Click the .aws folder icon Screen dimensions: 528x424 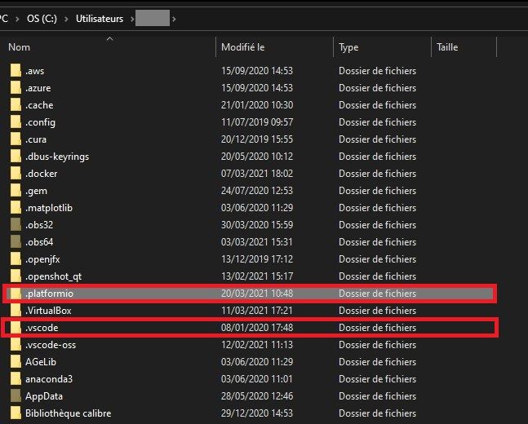pos(16,71)
